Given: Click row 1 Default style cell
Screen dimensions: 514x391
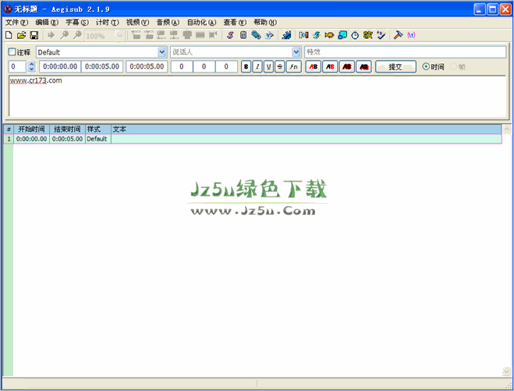Looking at the screenshot, I should pos(98,139).
